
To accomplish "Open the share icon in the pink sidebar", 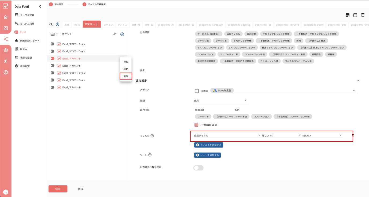I will [6, 39].
